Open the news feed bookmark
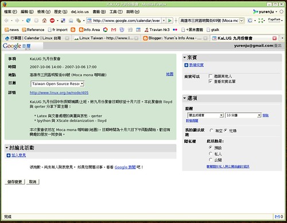This screenshot has height=223, width=287. tap(11, 30)
